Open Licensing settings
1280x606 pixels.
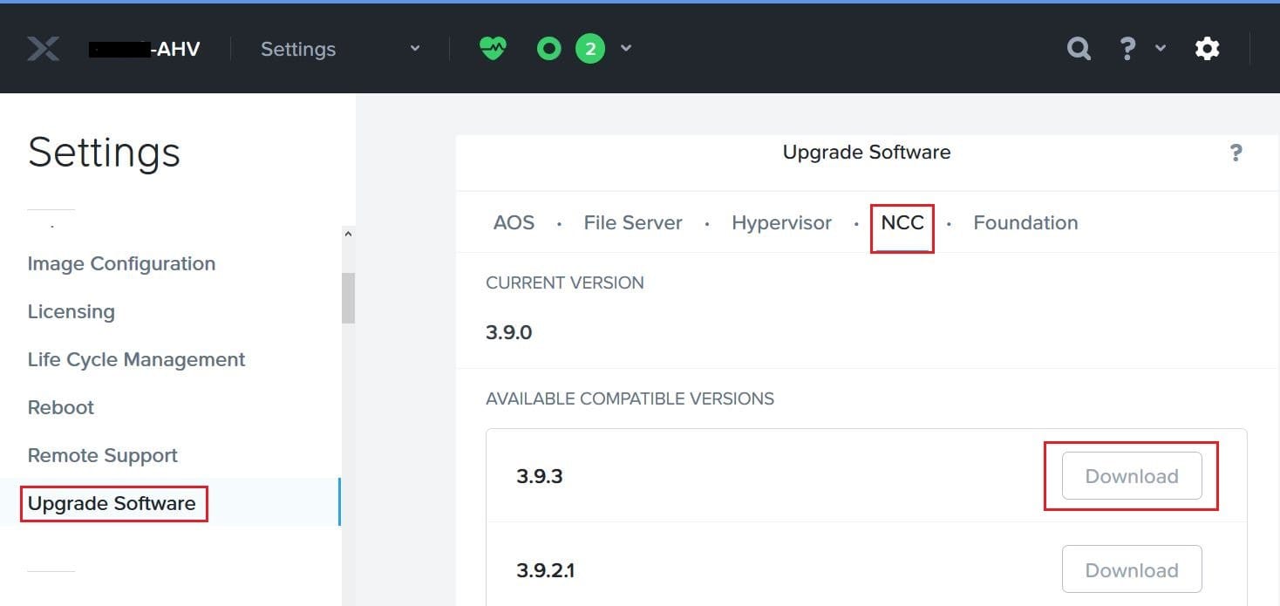pos(71,311)
